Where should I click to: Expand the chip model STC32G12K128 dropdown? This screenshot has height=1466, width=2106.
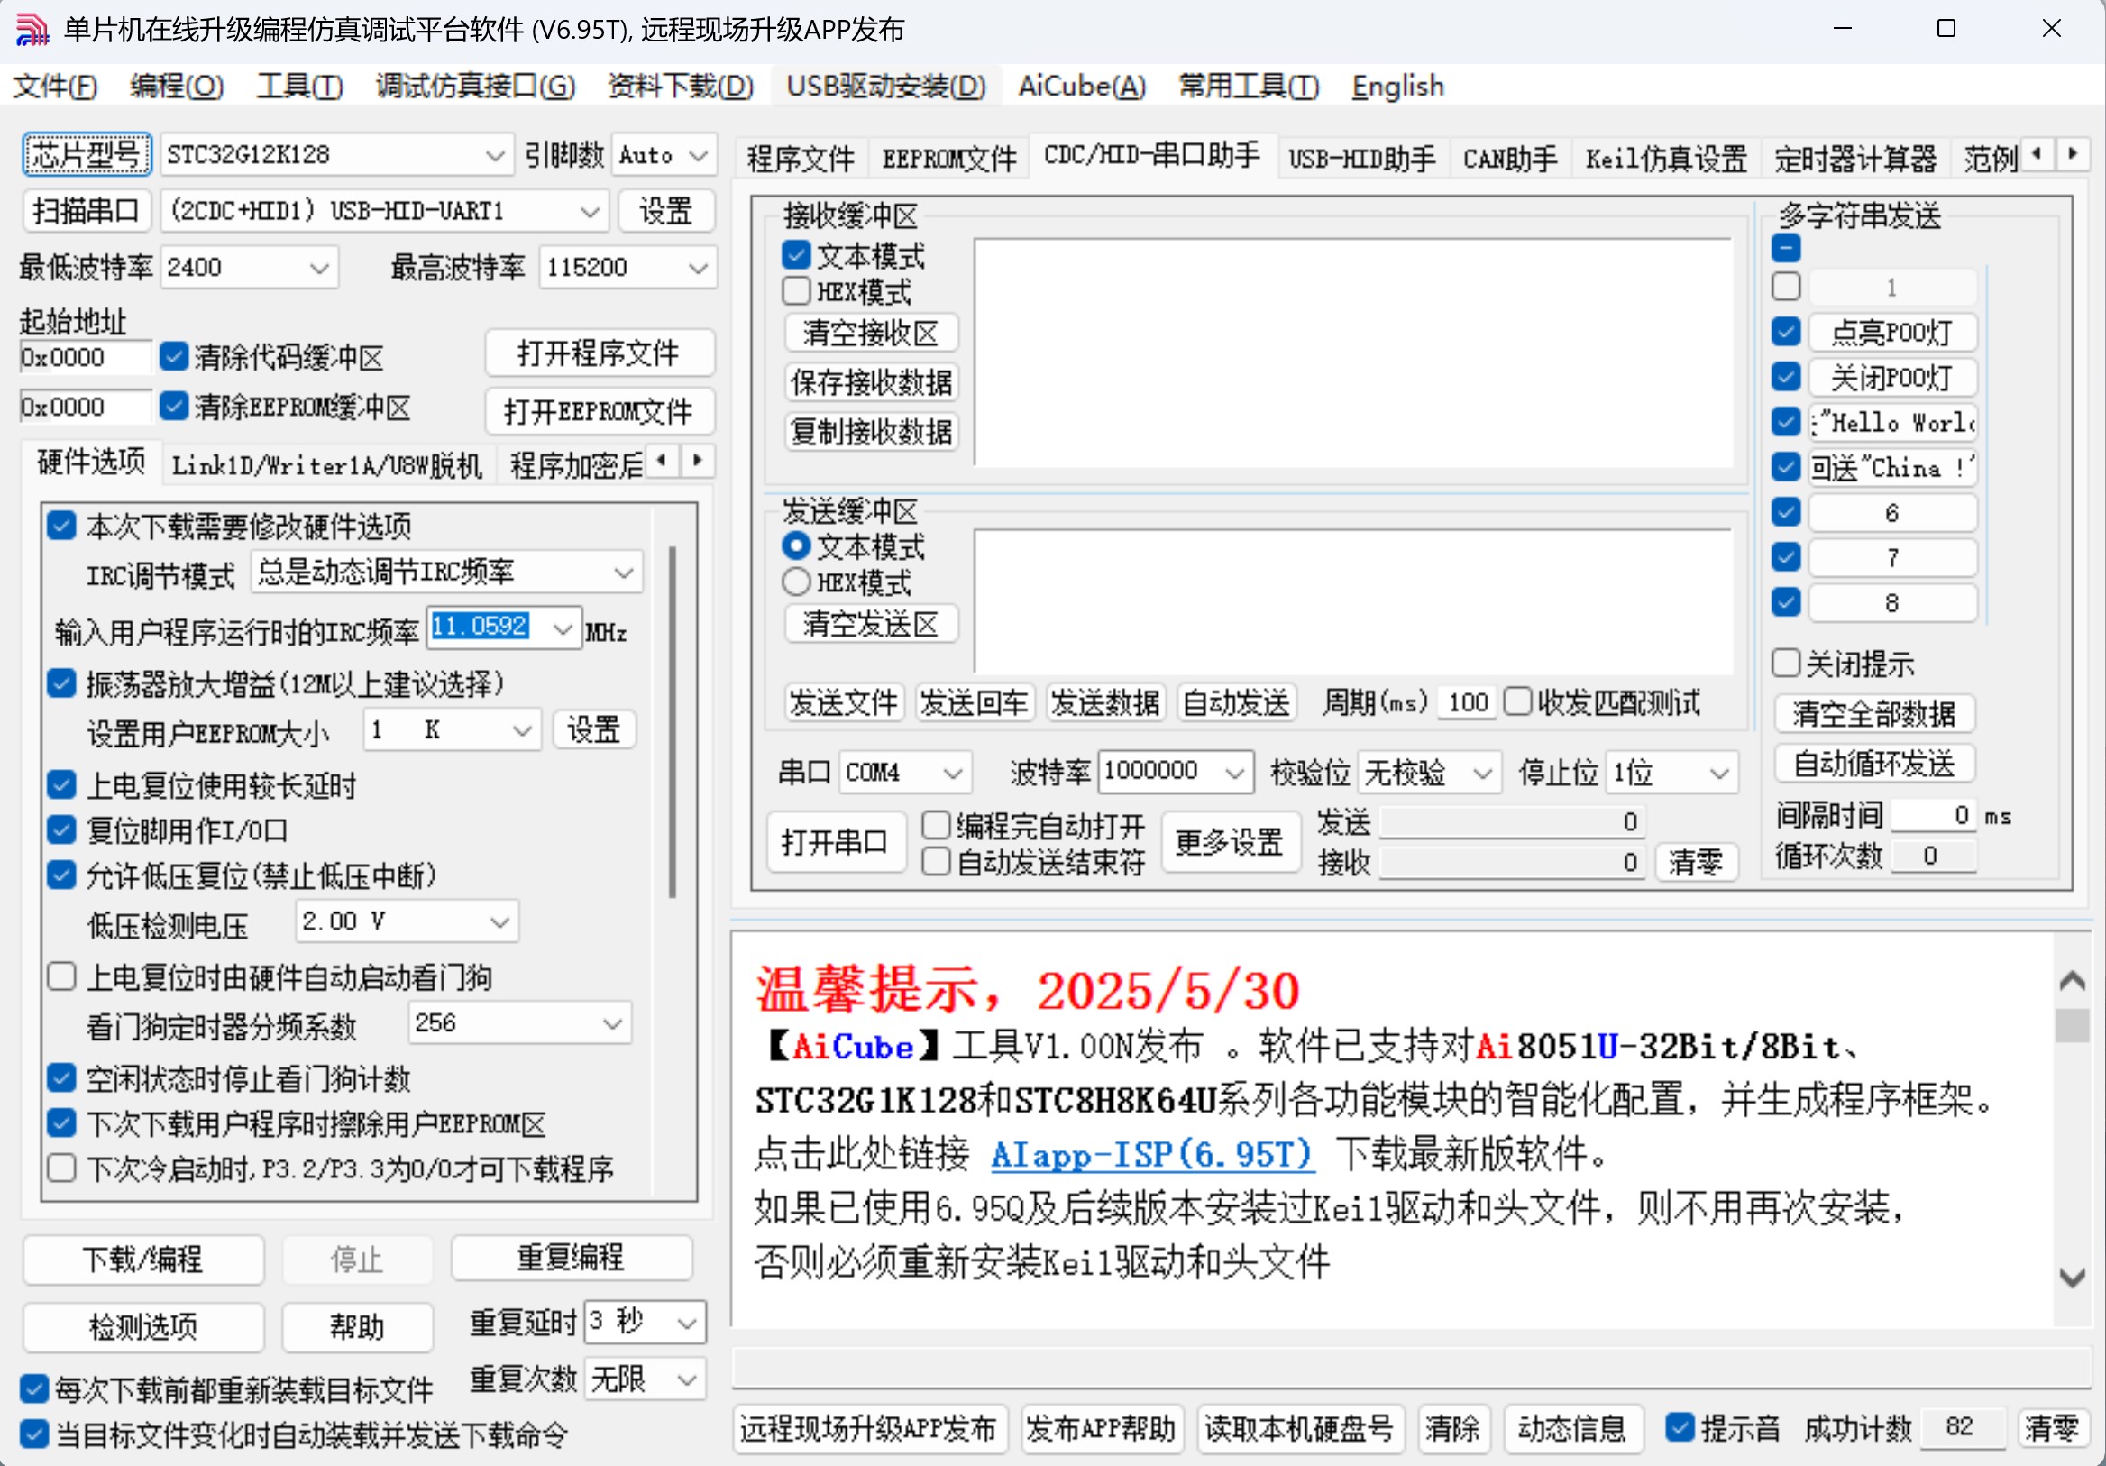click(495, 155)
